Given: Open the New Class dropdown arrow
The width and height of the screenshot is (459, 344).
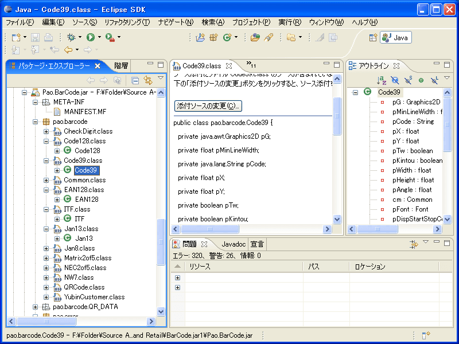Looking at the screenshot, I should coord(236,37).
